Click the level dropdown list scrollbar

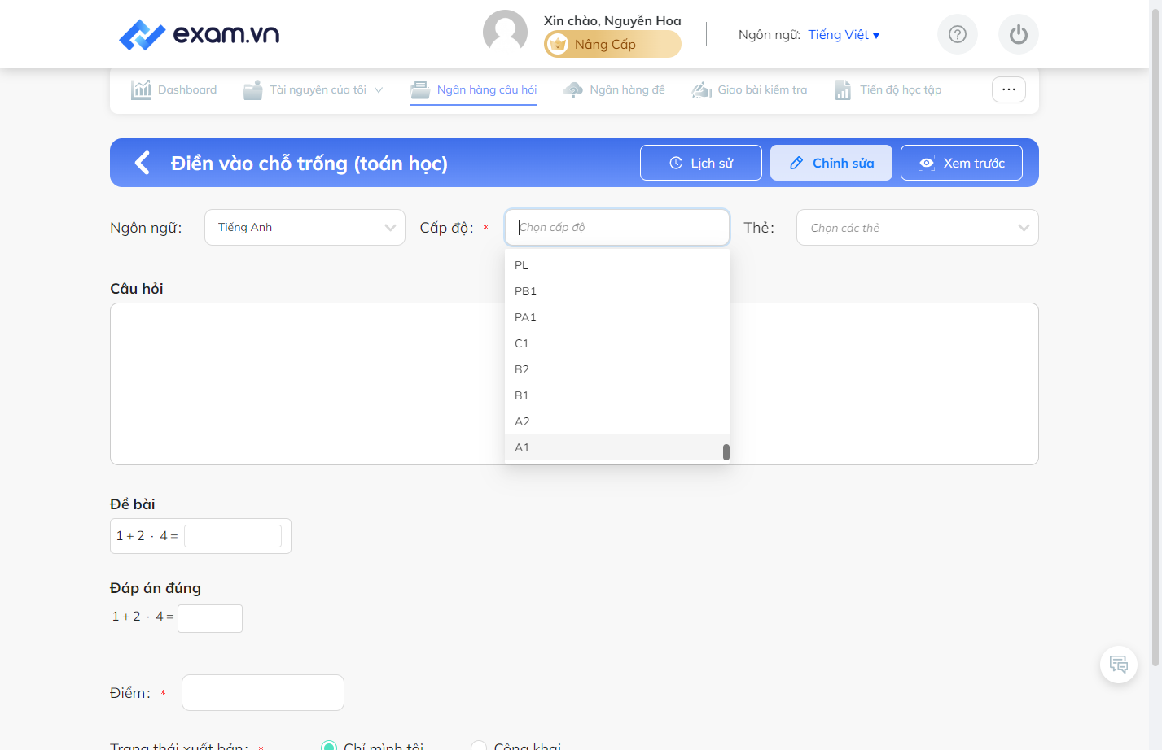point(726,451)
